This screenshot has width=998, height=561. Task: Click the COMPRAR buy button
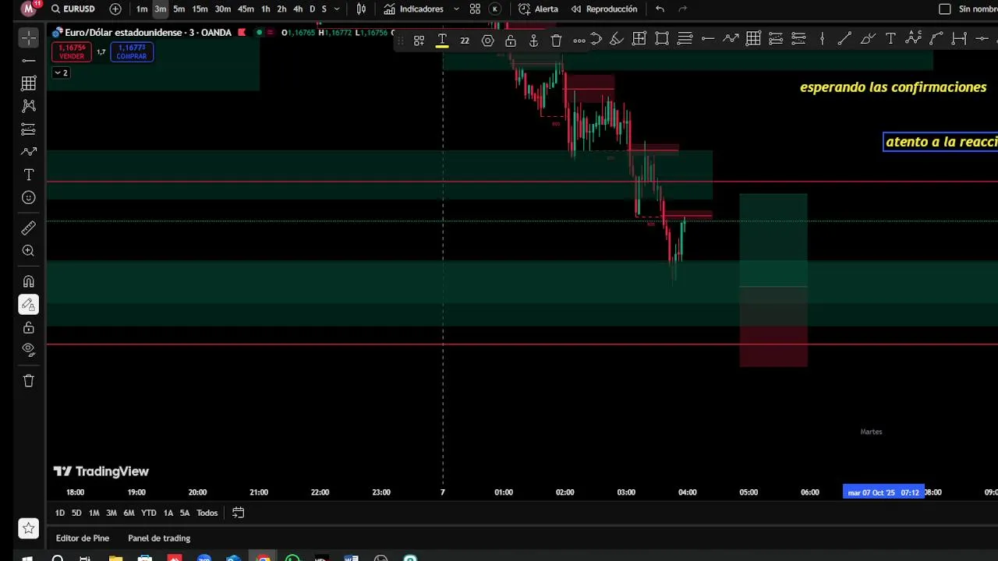coord(132,52)
